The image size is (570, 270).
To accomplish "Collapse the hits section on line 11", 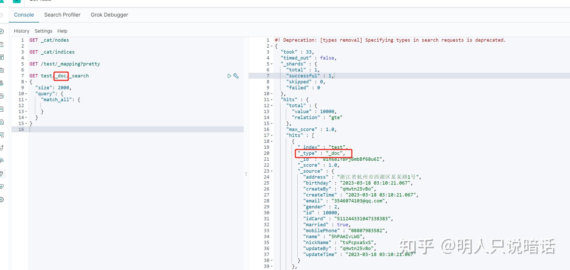I will click(272, 99).
